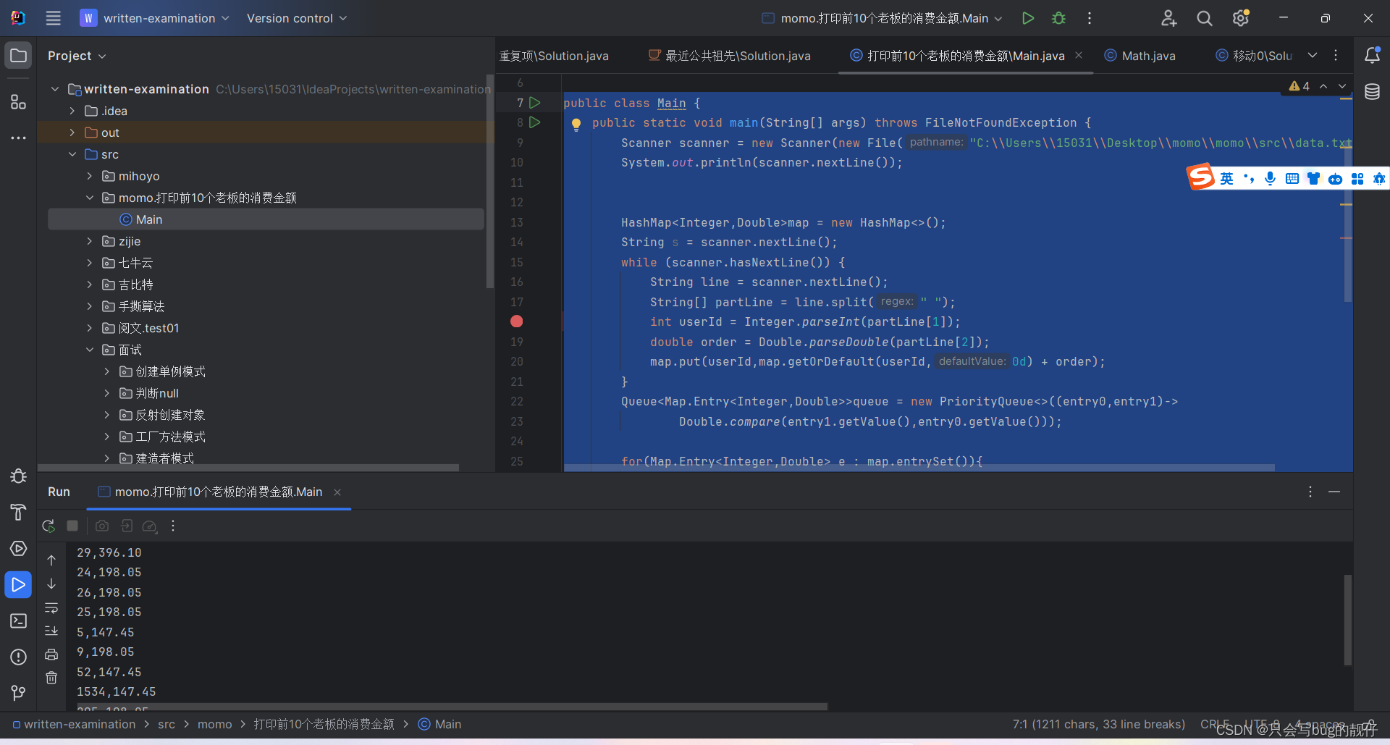Open Search Everywhere magnifier
The image size is (1390, 745).
click(x=1204, y=18)
